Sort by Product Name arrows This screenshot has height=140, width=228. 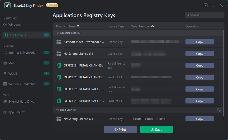point(78,26)
